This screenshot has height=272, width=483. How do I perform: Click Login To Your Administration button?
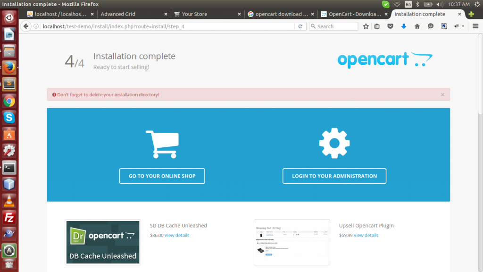(x=334, y=176)
